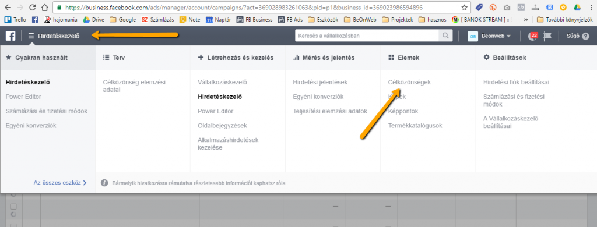The image size is (597, 227).
Task: Open Egyéni konverziók under Gyakran használt
Action: click(31, 126)
